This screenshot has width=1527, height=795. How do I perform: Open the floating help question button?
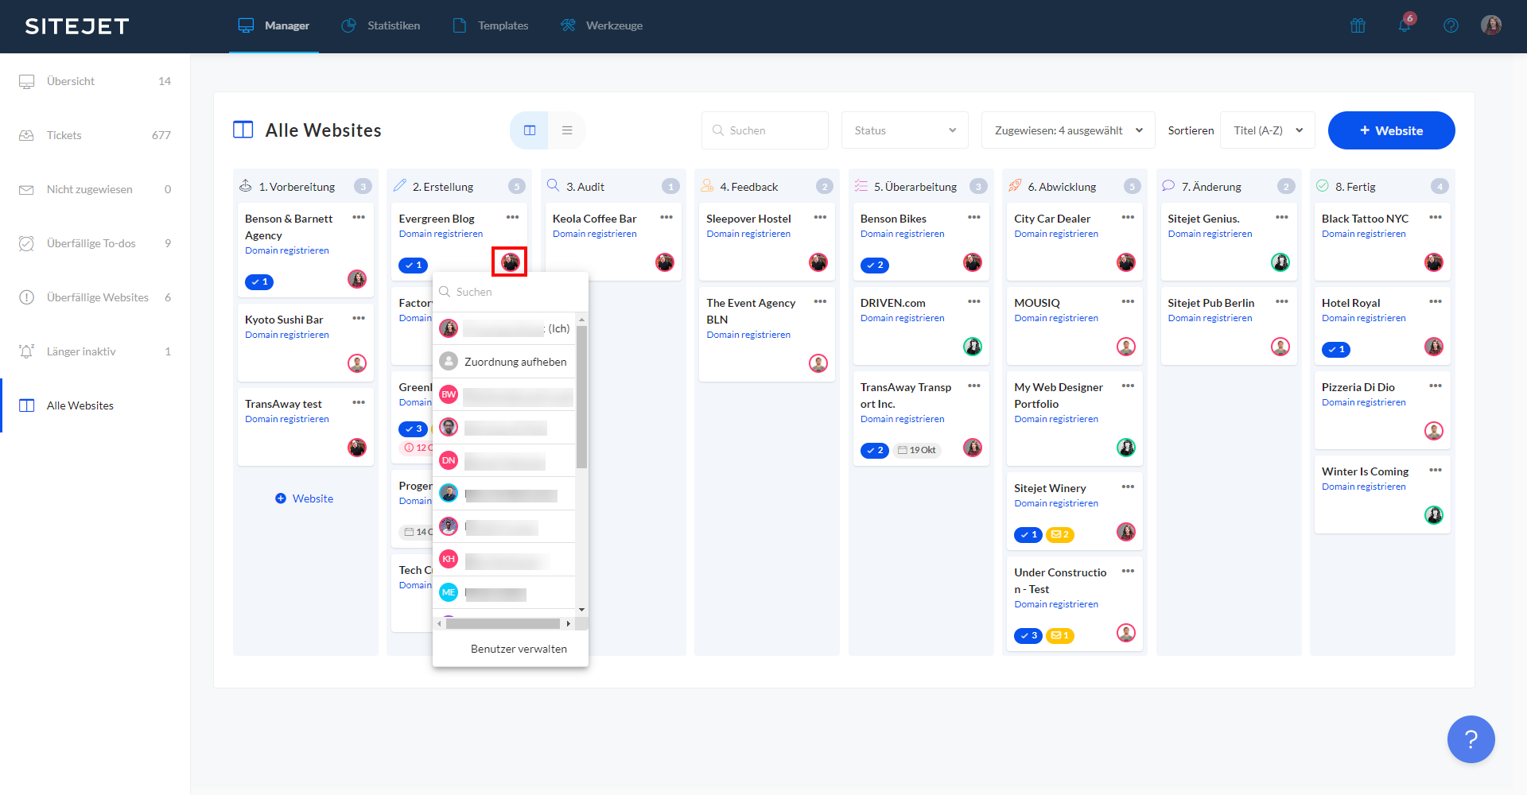click(1471, 739)
